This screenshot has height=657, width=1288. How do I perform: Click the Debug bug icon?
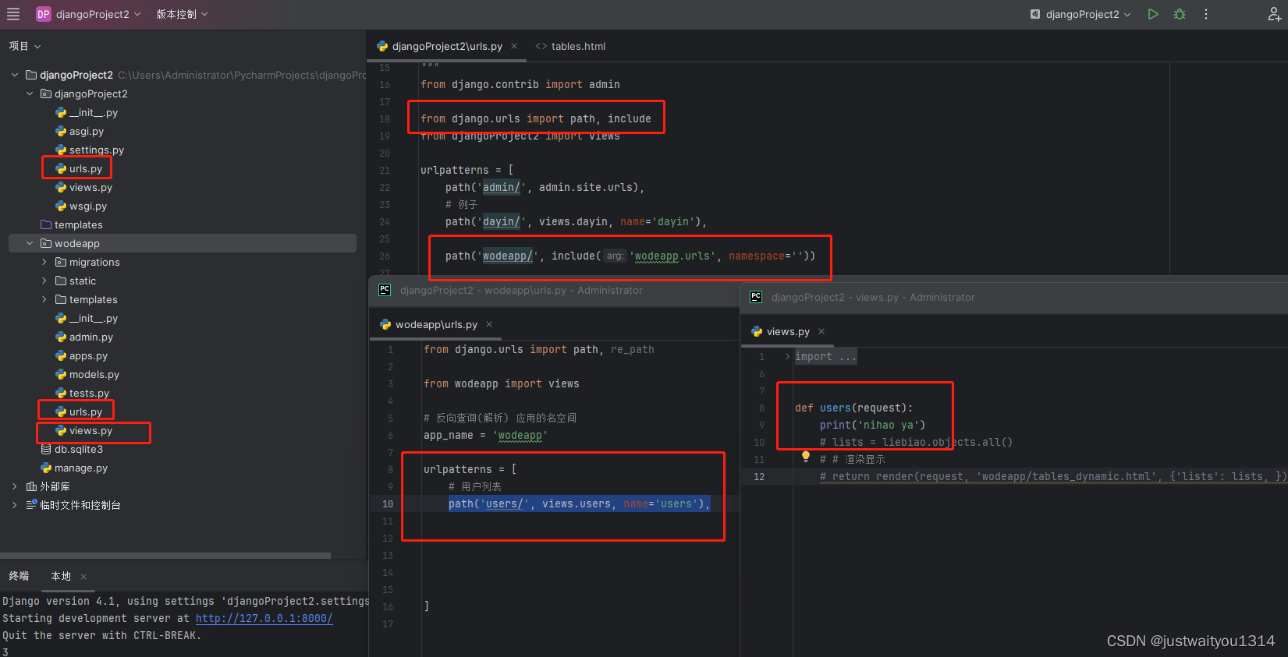pos(1180,14)
